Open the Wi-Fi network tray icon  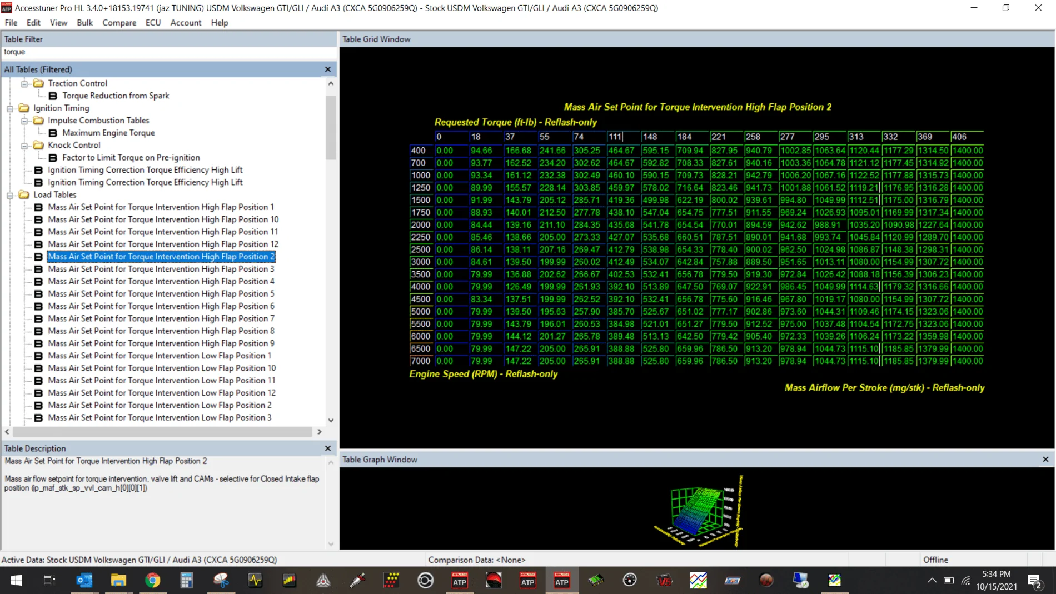(x=965, y=581)
